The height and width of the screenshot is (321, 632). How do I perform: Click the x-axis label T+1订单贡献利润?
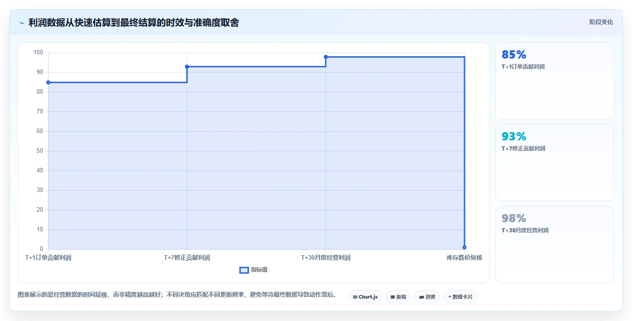(x=48, y=257)
